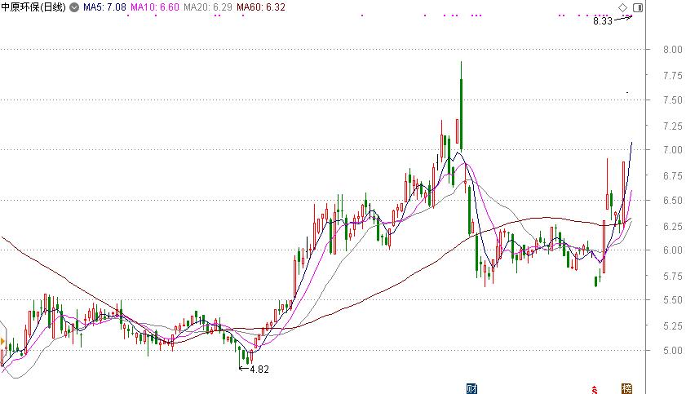Click the 7.75 price axis label
Image resolution: width=686 pixels, height=394 pixels.
click(672, 75)
